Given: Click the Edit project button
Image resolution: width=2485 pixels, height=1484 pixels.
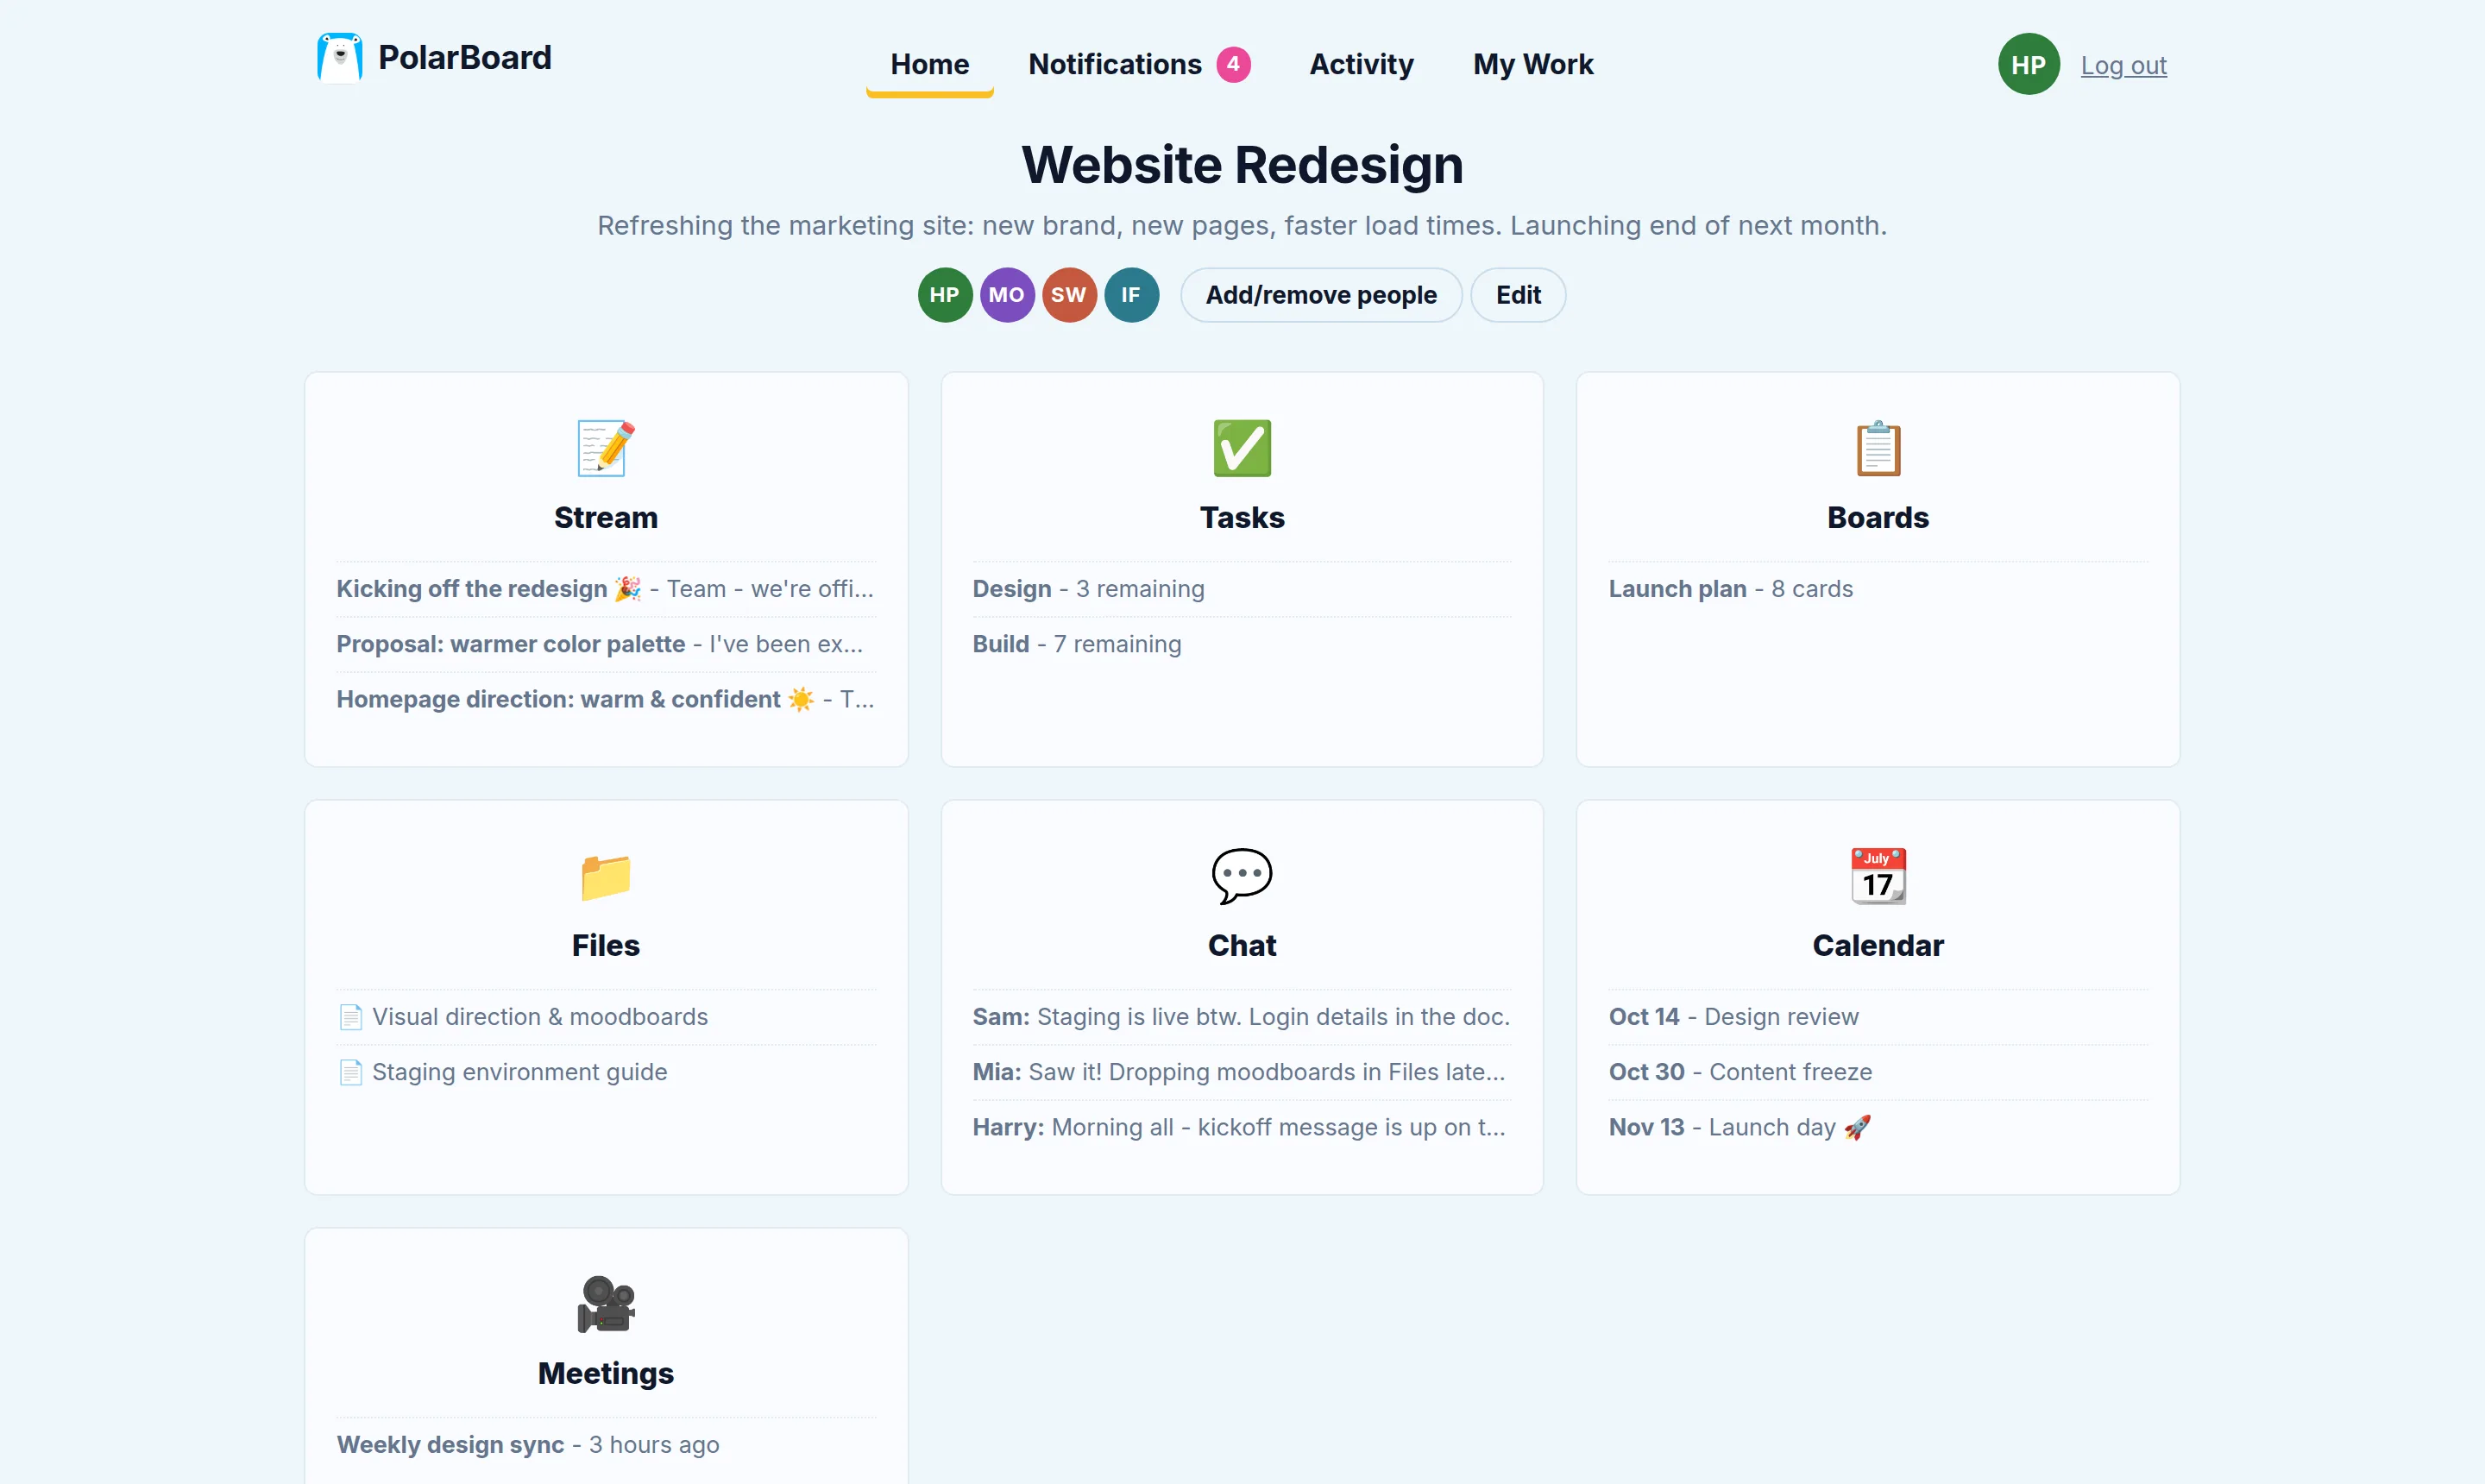Looking at the screenshot, I should point(1517,295).
